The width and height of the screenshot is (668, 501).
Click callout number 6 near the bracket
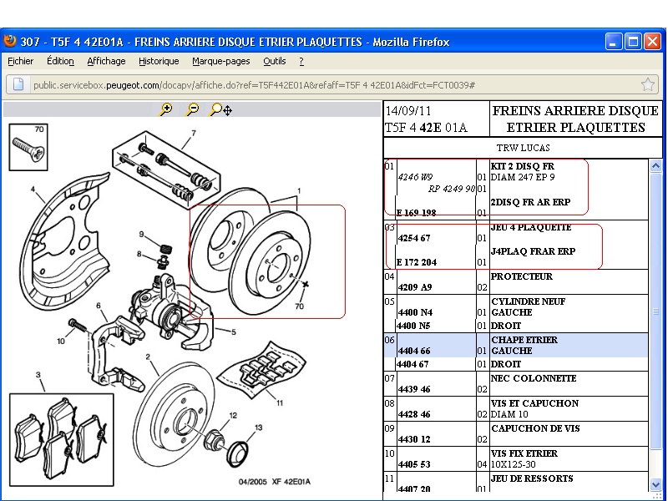[x=99, y=306]
